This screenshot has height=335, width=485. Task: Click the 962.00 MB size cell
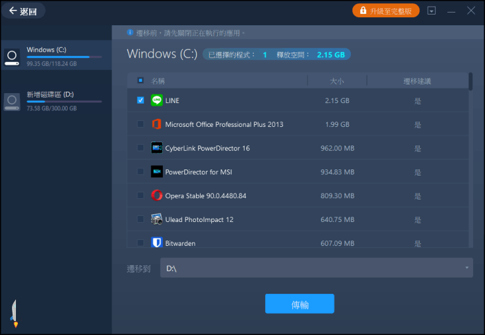tap(338, 148)
